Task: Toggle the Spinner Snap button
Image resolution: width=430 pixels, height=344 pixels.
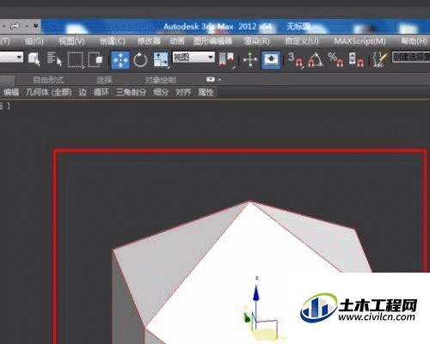Action: 356,59
